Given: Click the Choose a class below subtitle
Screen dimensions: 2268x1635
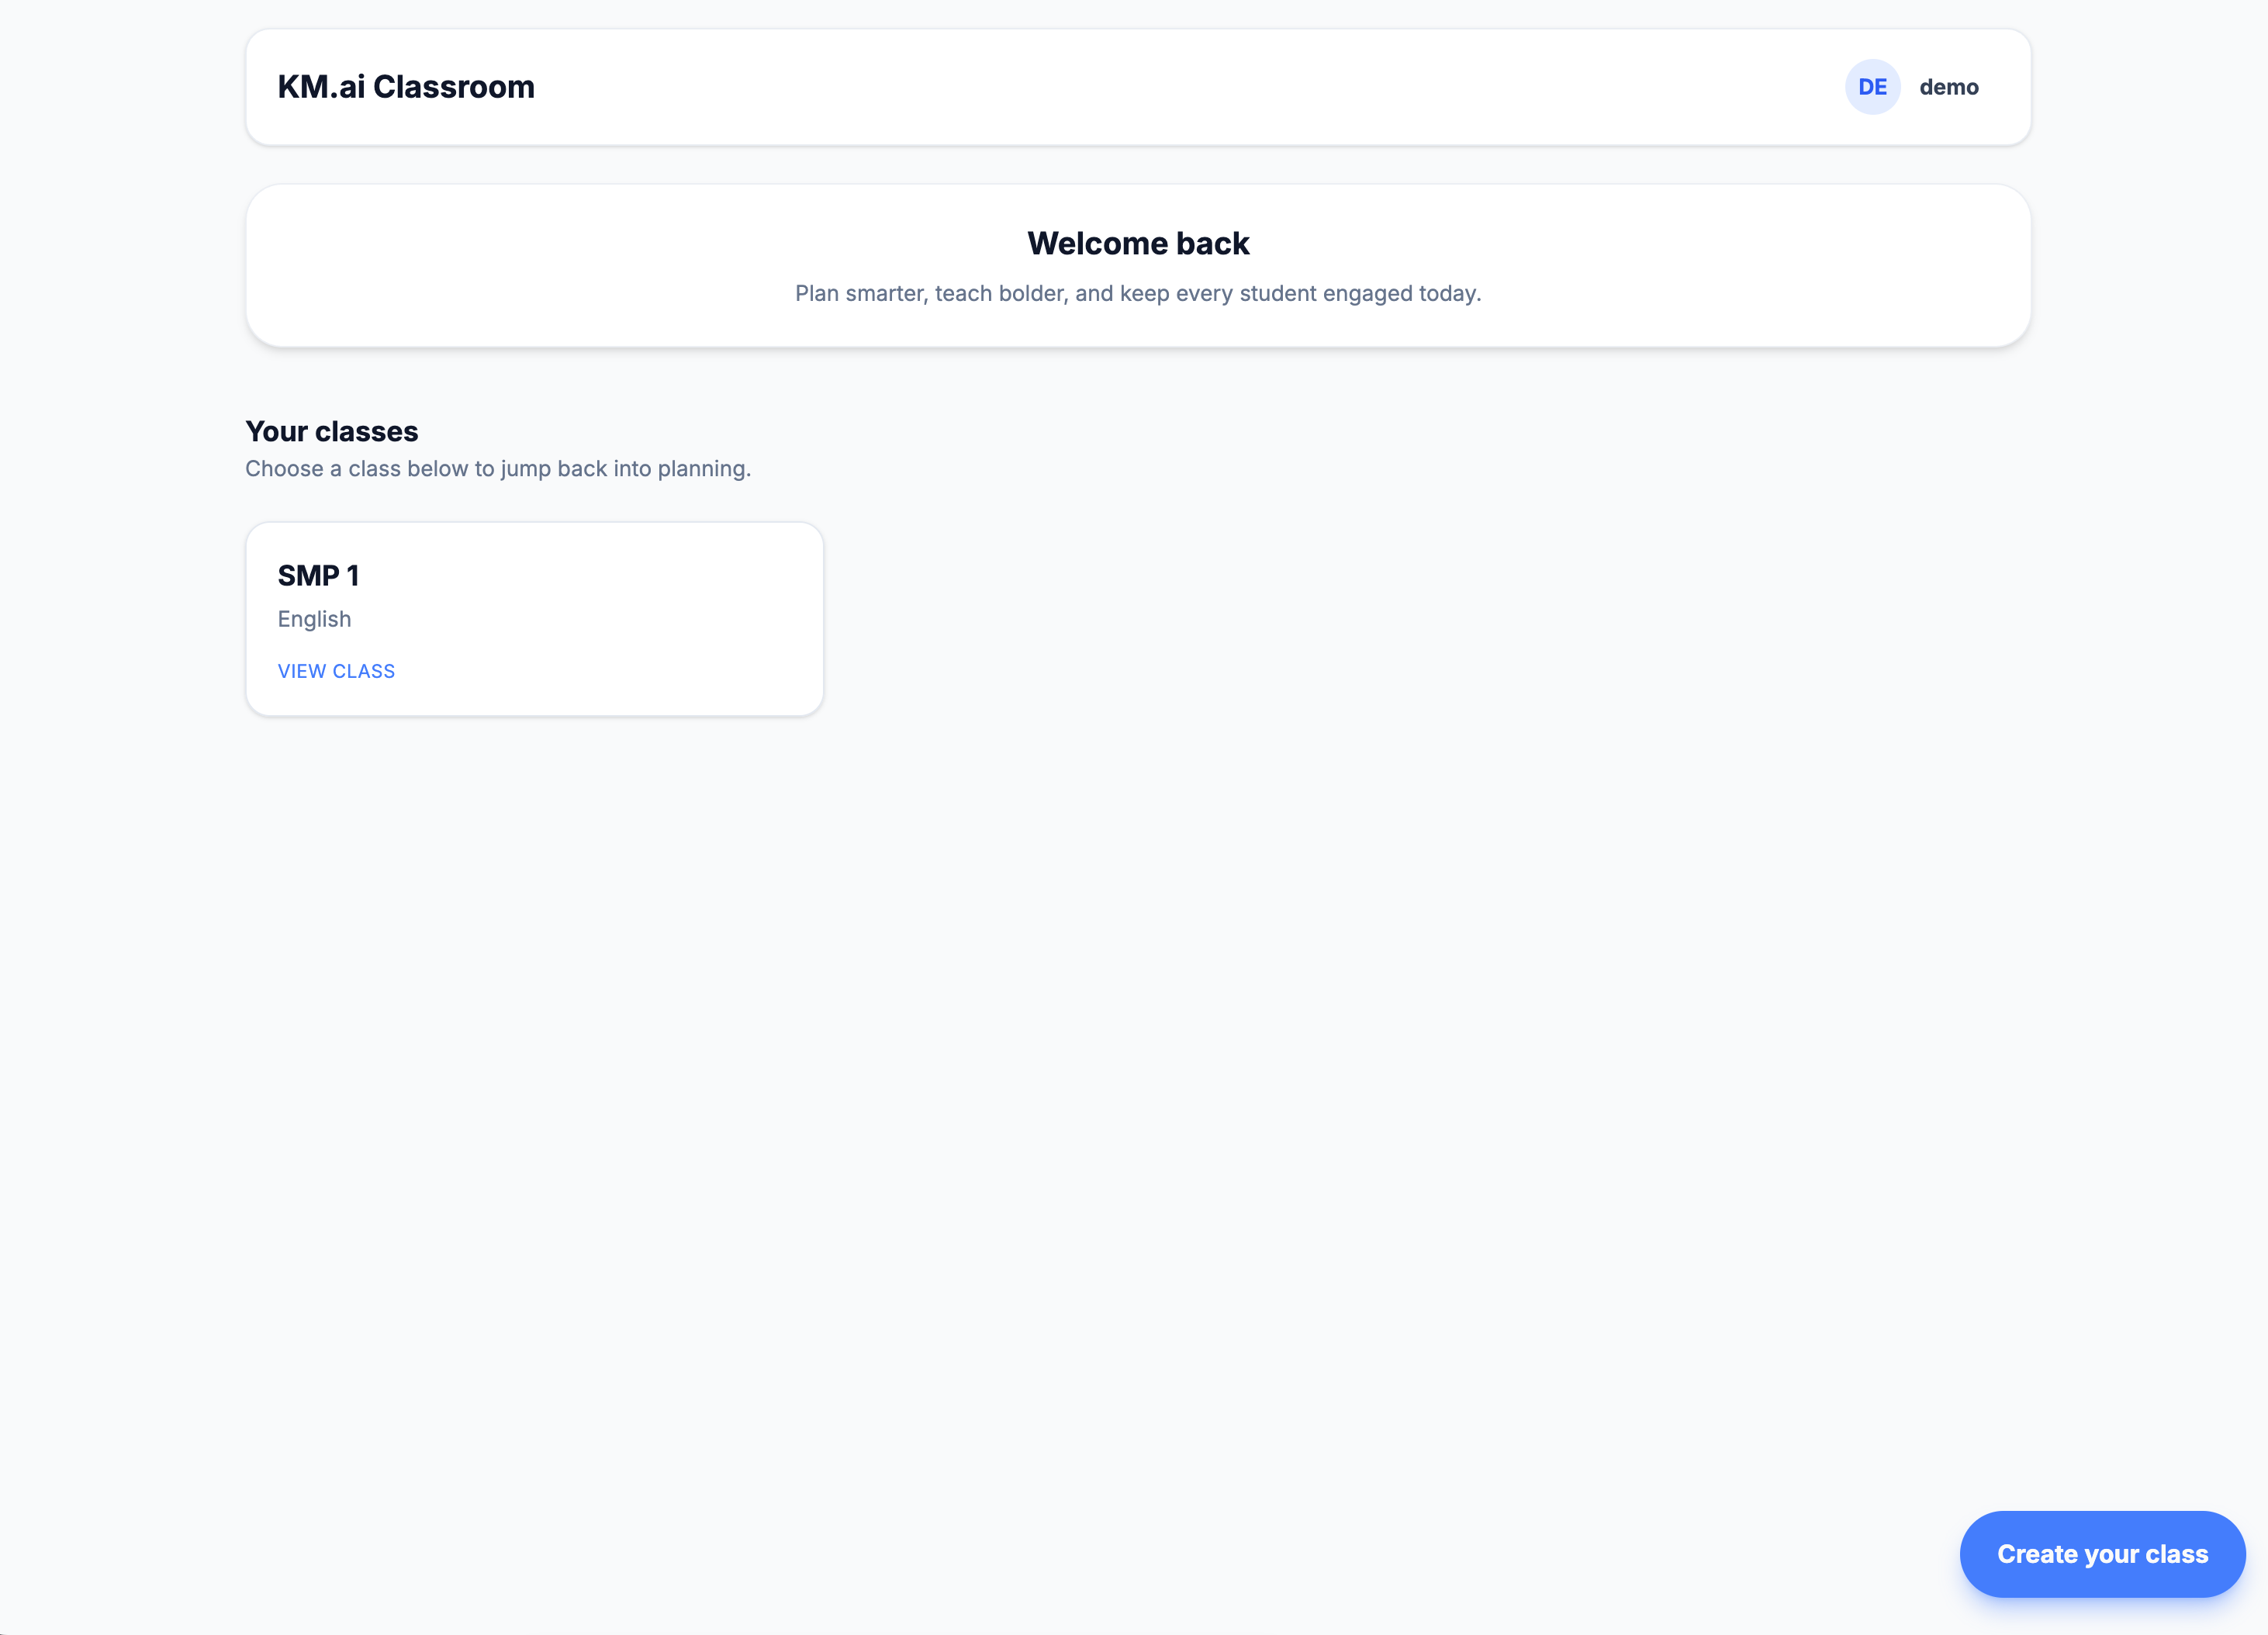Looking at the screenshot, I should click(498, 468).
